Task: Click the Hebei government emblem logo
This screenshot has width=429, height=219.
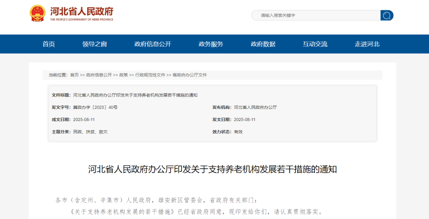Action: coord(38,13)
